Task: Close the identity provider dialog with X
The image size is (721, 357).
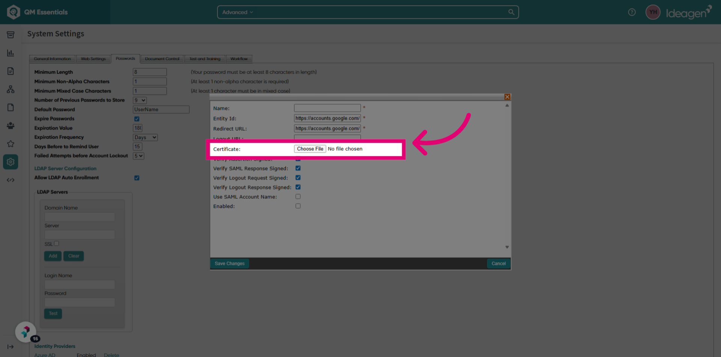Action: coord(507,97)
